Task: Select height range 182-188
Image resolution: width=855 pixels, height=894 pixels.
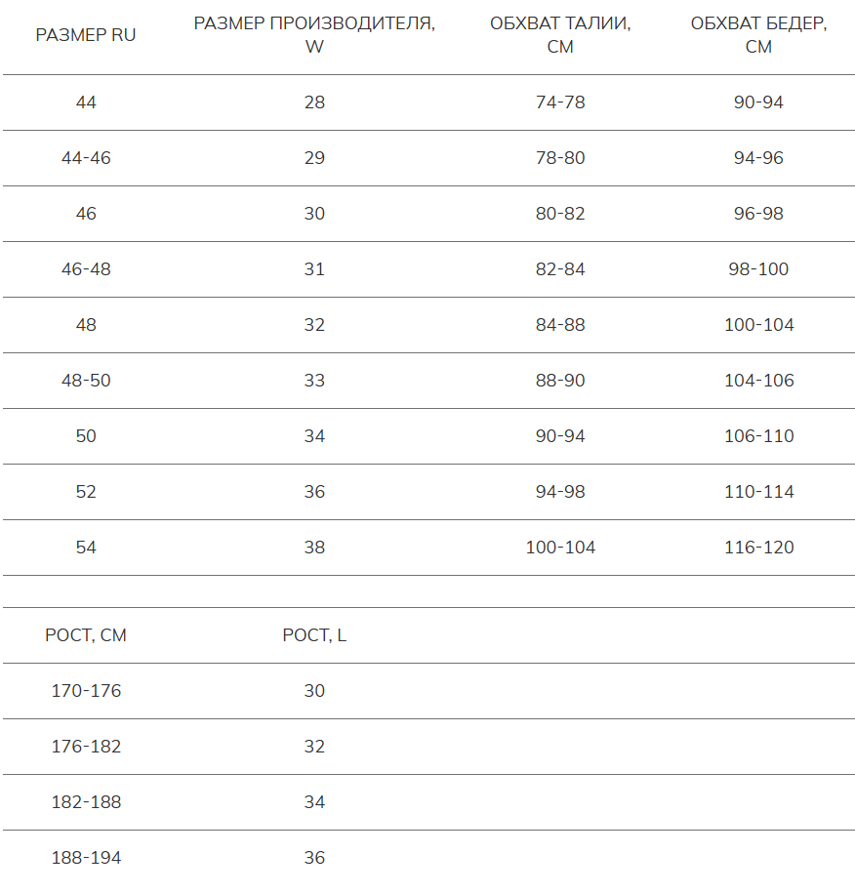Action: pyautogui.click(x=86, y=802)
